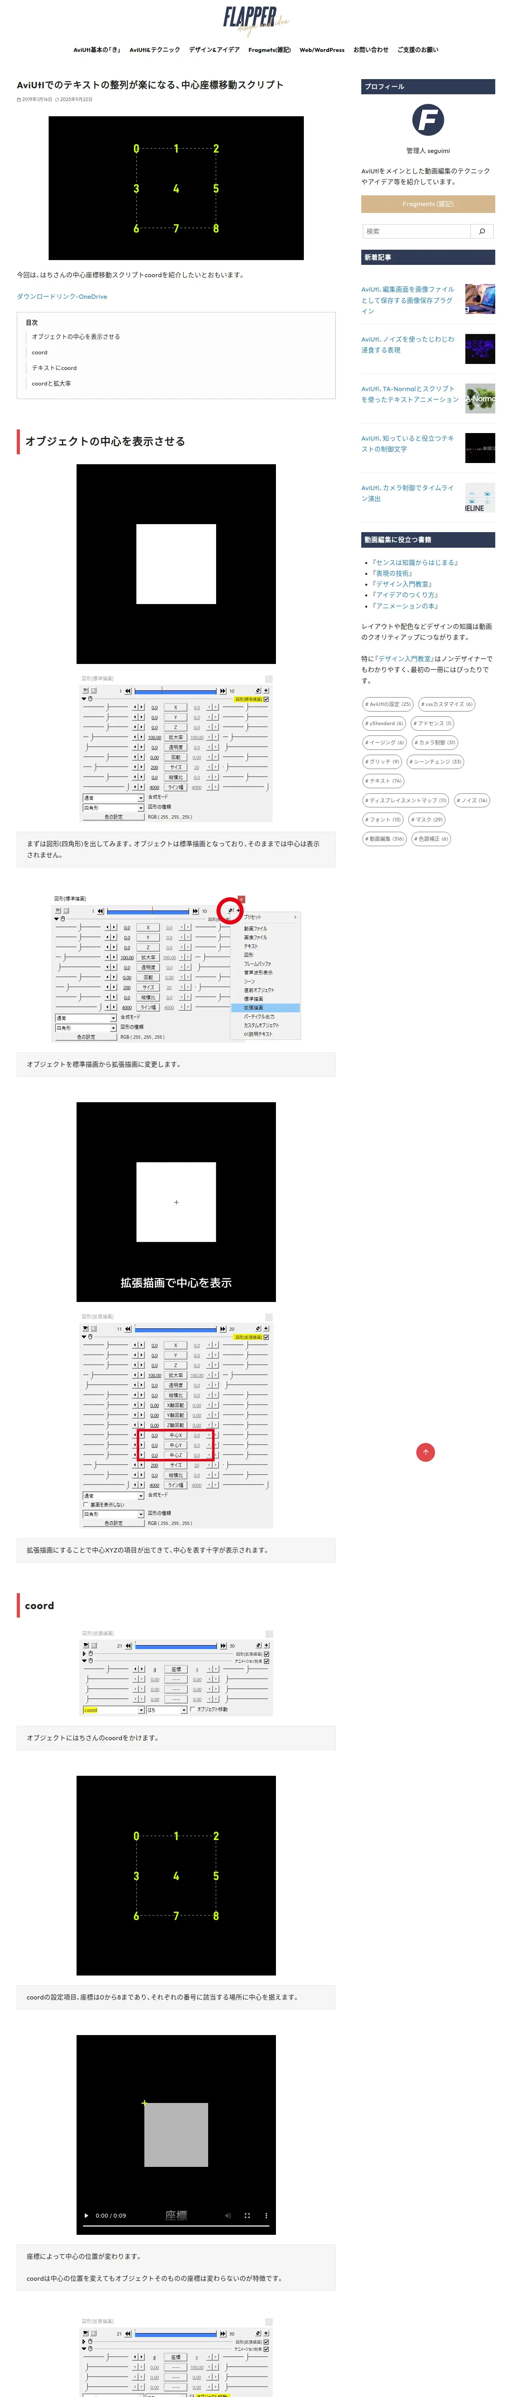Open the カメラ制御でタイムライン演出 post
The image size is (512, 2397).
coord(409,493)
